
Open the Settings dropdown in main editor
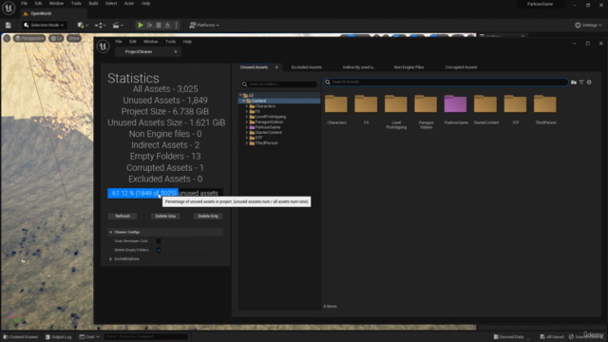click(x=588, y=26)
